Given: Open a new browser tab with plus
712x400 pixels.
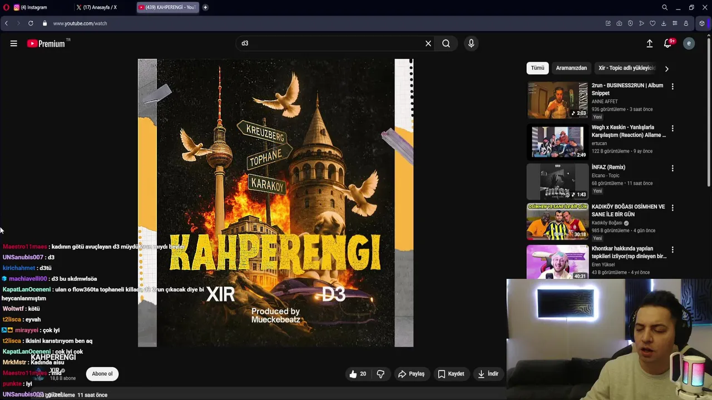Looking at the screenshot, I should tap(205, 7).
